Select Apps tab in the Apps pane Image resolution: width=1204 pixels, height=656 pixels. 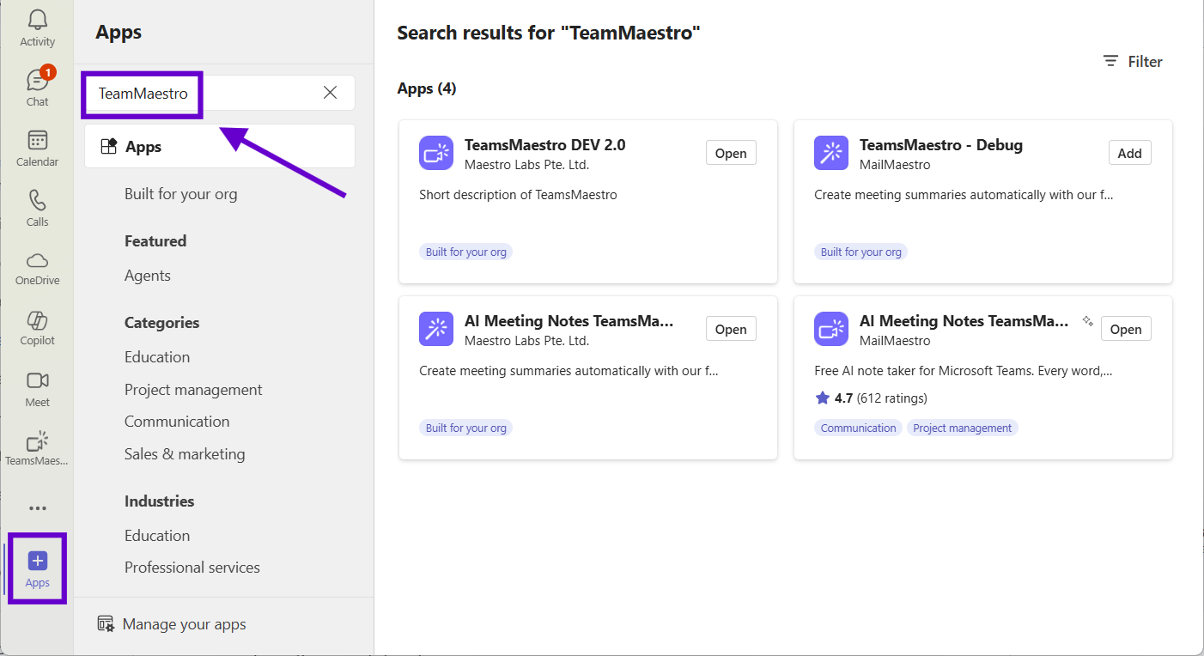point(219,146)
